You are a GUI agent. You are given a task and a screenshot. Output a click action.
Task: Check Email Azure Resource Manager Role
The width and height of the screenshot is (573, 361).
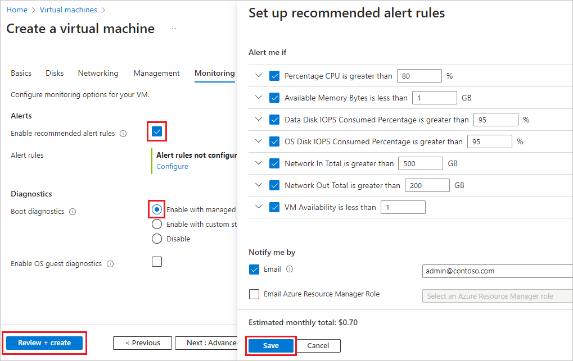click(x=254, y=294)
